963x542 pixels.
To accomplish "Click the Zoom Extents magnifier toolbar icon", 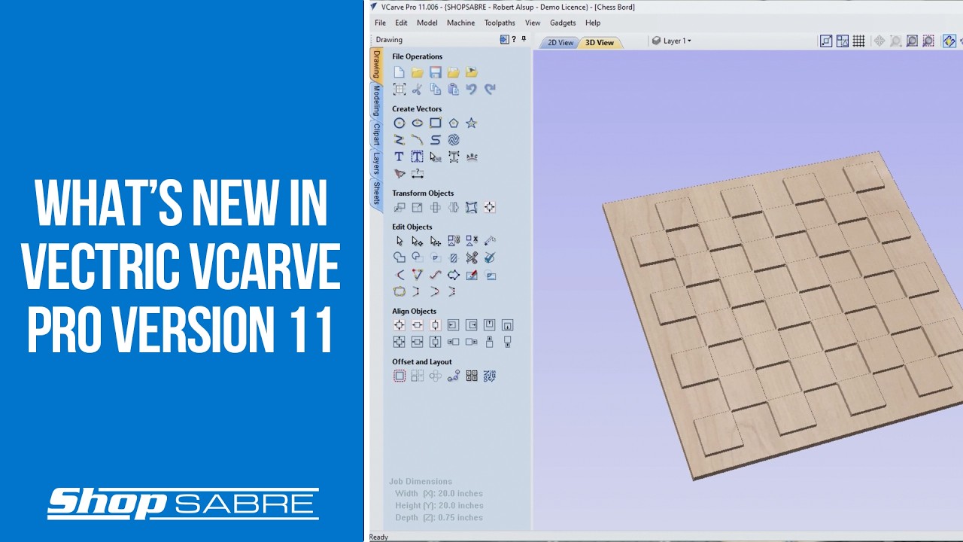I will click(912, 41).
